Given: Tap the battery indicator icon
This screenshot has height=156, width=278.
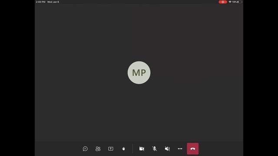Looking at the screenshot, I should [x=240, y=2].
